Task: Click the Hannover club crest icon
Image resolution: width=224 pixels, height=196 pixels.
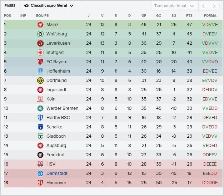Action: pyautogui.click(x=40, y=183)
